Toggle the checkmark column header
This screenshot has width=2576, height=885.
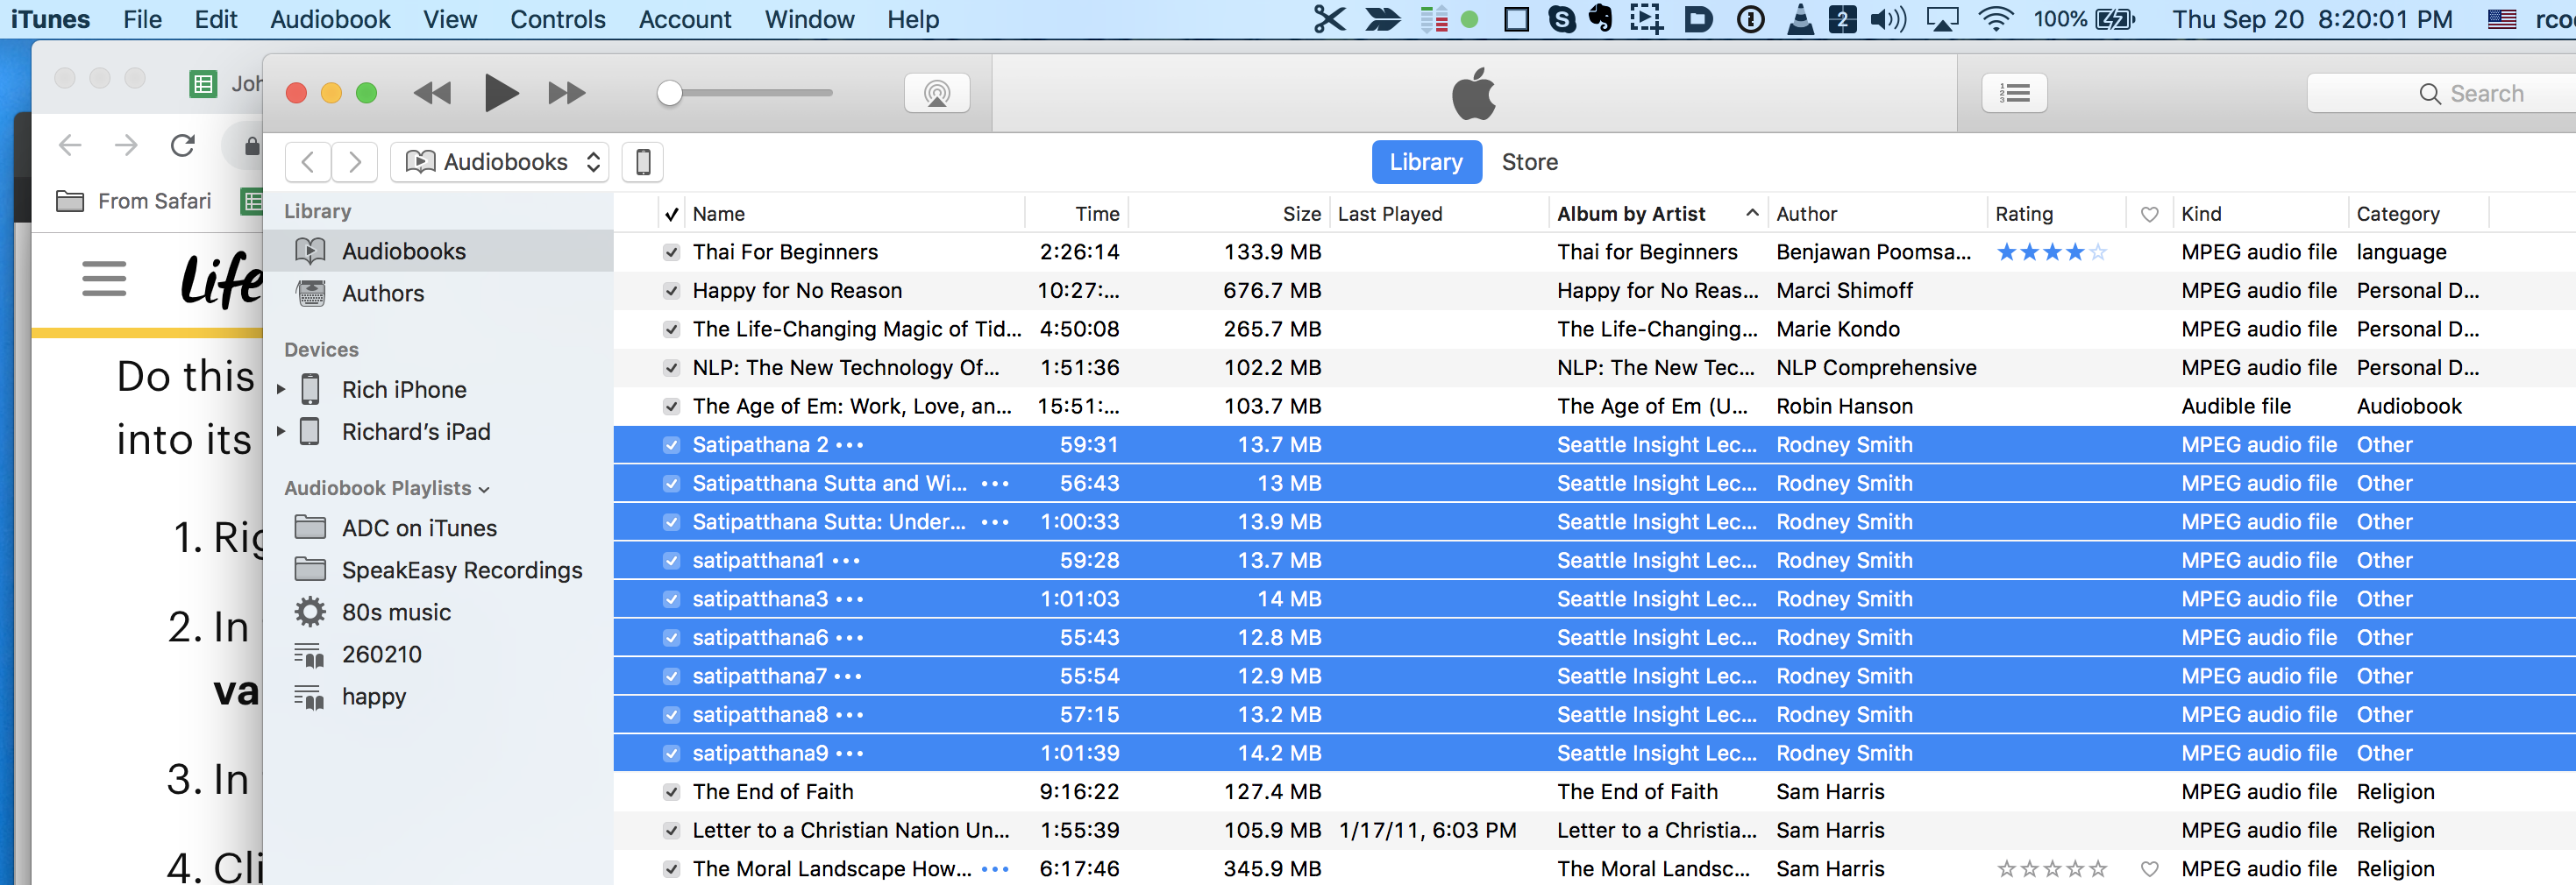tap(671, 214)
